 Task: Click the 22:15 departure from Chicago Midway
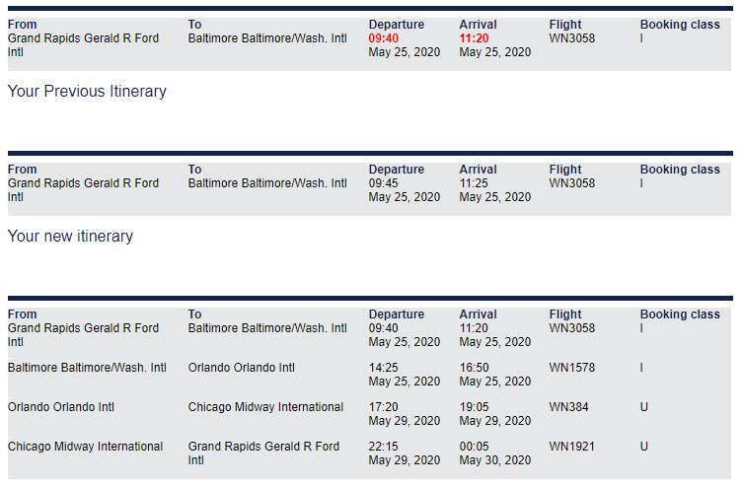click(x=383, y=447)
